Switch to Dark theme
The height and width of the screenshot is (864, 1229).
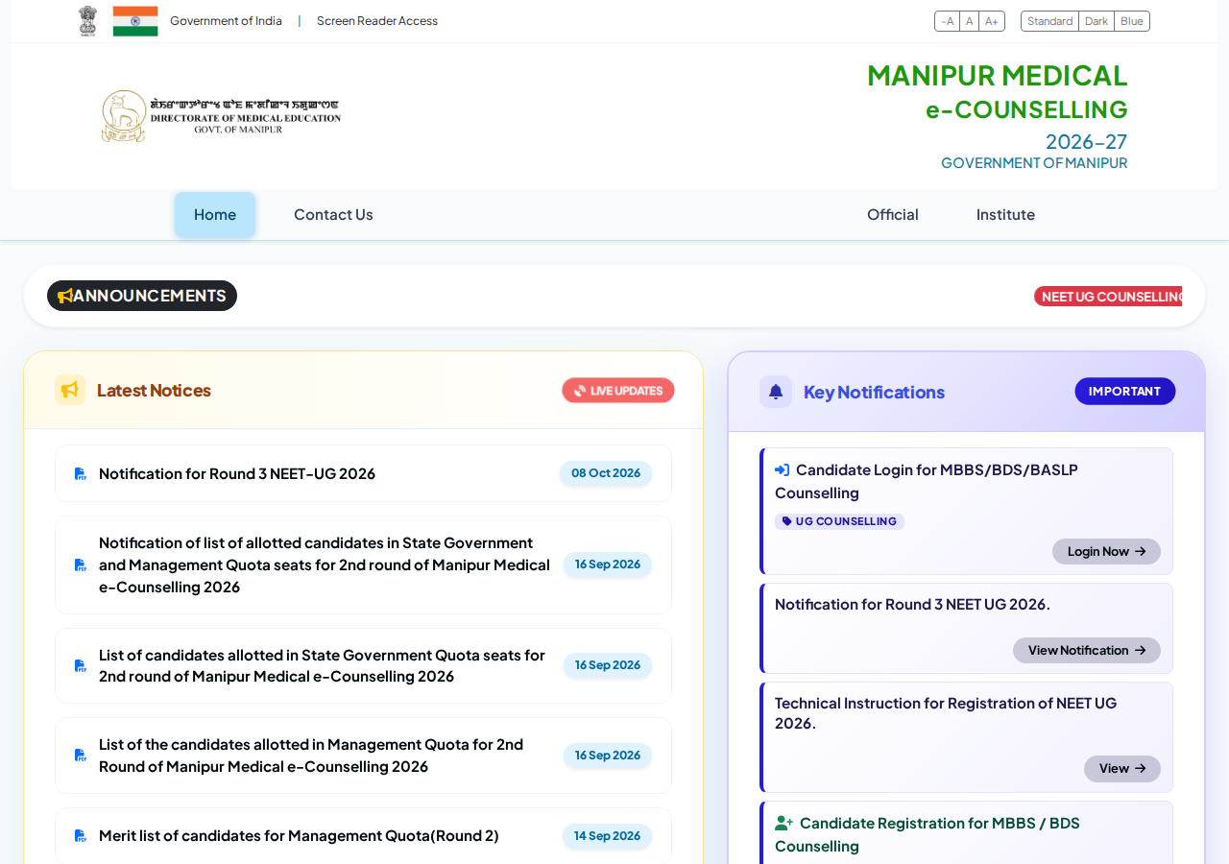pyautogui.click(x=1096, y=21)
